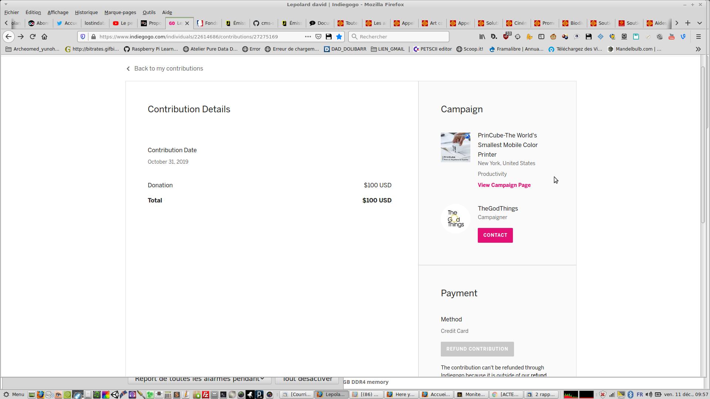Switch to the lostindata tab
This screenshot has height=399, width=710.
(95, 23)
